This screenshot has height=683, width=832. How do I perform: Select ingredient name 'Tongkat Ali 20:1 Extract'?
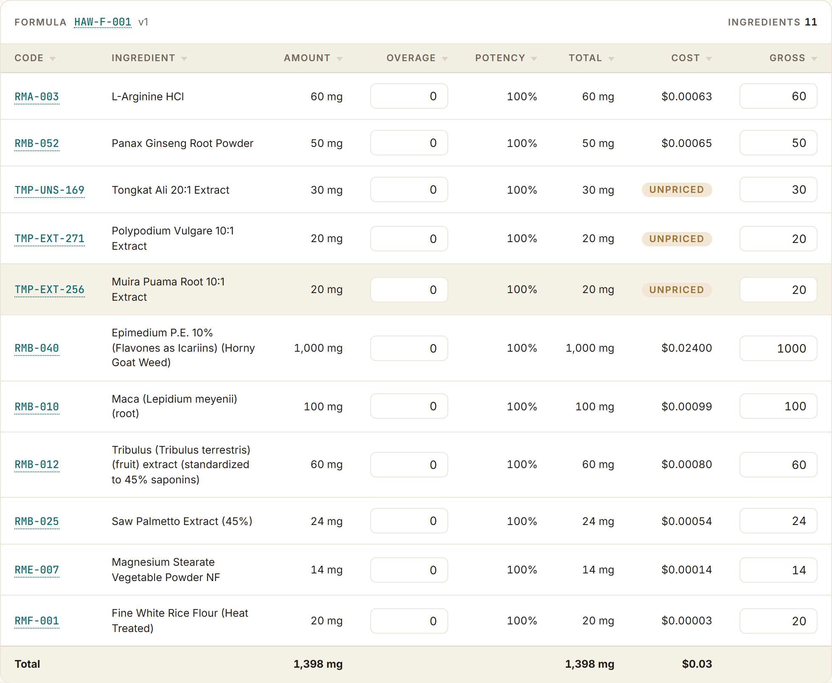point(171,190)
